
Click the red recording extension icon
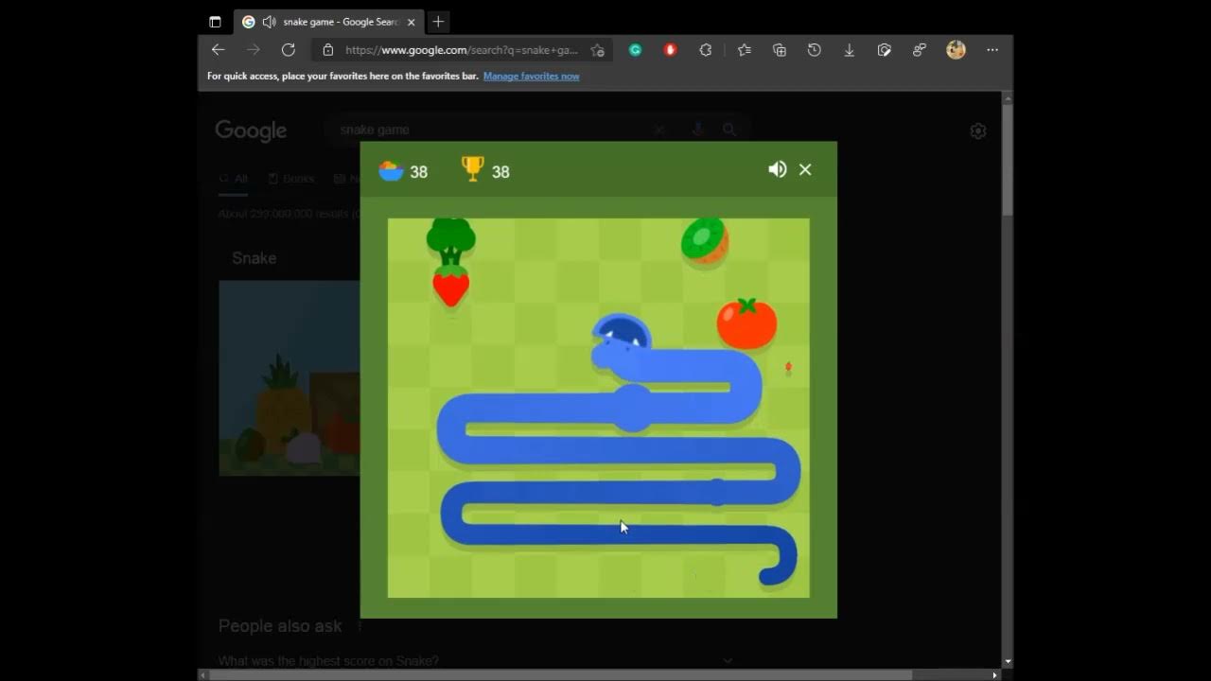671,50
